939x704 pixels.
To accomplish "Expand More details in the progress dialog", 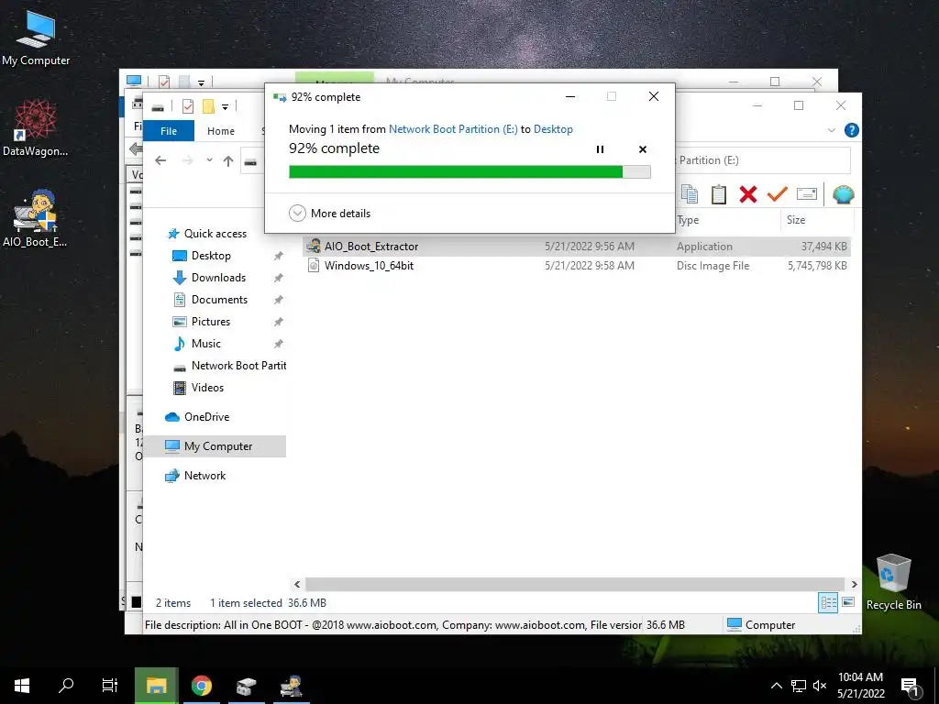I will tap(329, 213).
